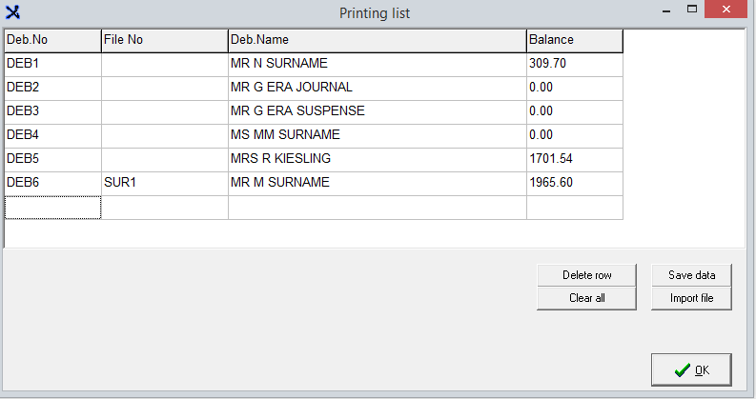
Task: Open the Import file dialog
Action: (691, 298)
